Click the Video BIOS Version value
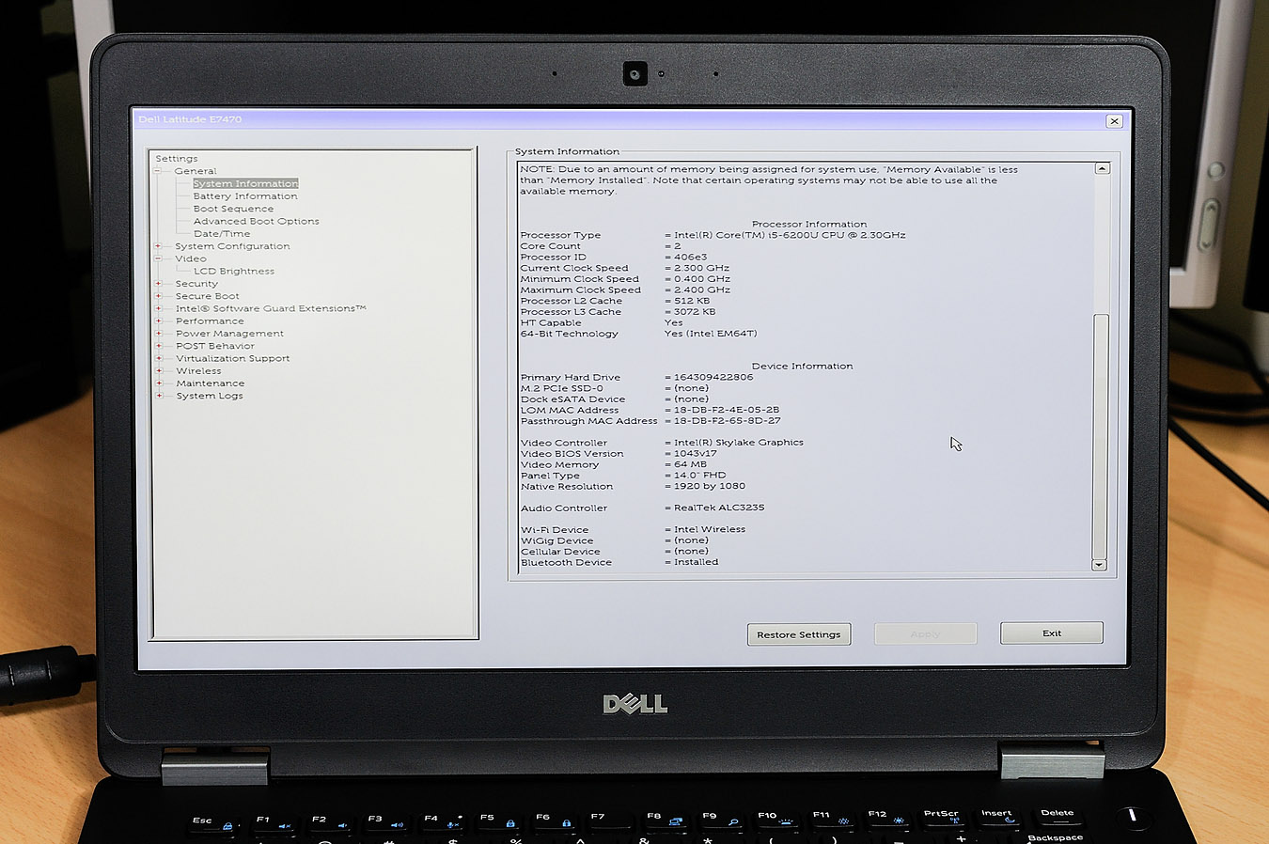This screenshot has width=1269, height=844. click(696, 453)
